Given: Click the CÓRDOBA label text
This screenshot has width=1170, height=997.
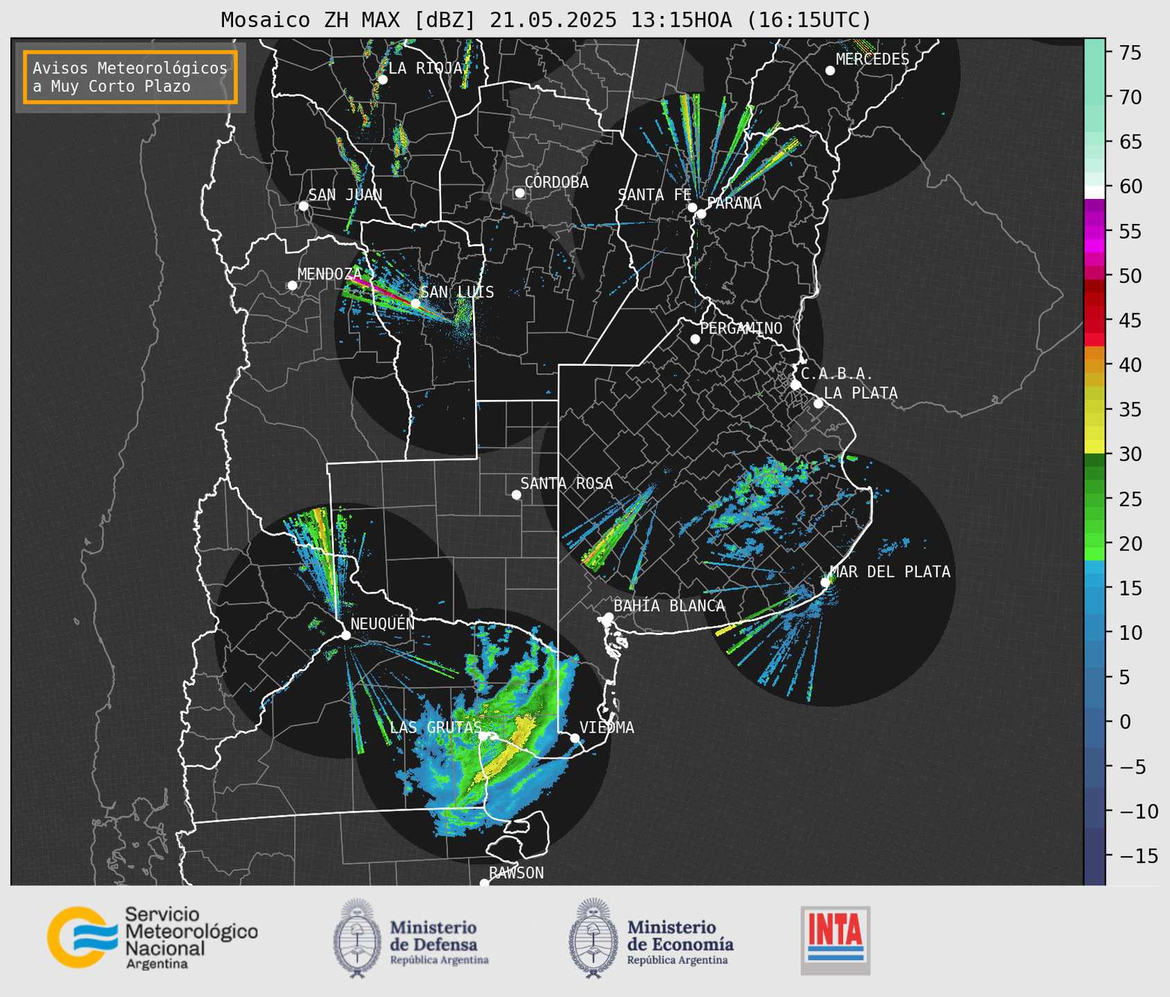Looking at the screenshot, I should (556, 182).
